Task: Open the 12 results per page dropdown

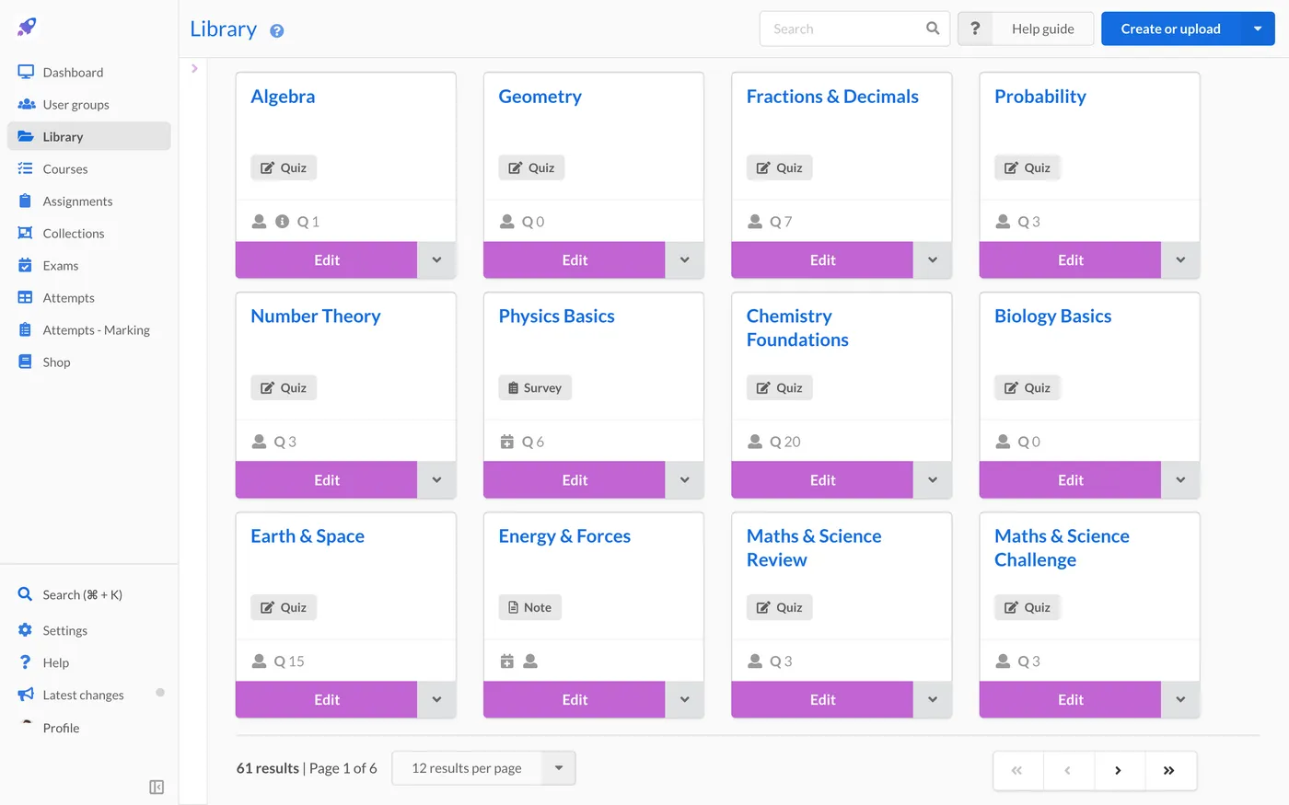Action: (483, 768)
